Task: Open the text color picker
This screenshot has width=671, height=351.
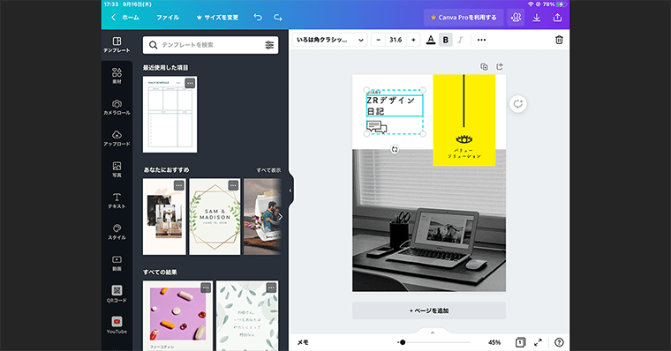Action: click(431, 40)
